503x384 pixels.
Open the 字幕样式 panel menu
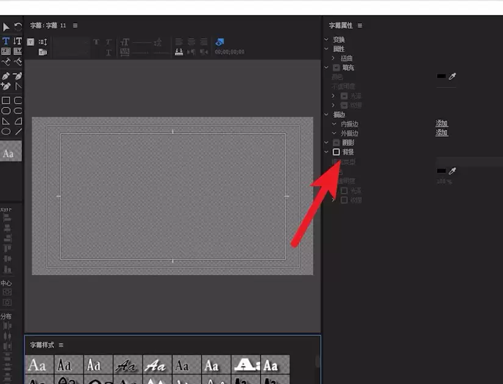click(61, 345)
